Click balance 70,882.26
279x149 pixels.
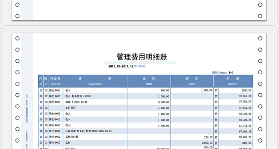click(x=245, y=137)
